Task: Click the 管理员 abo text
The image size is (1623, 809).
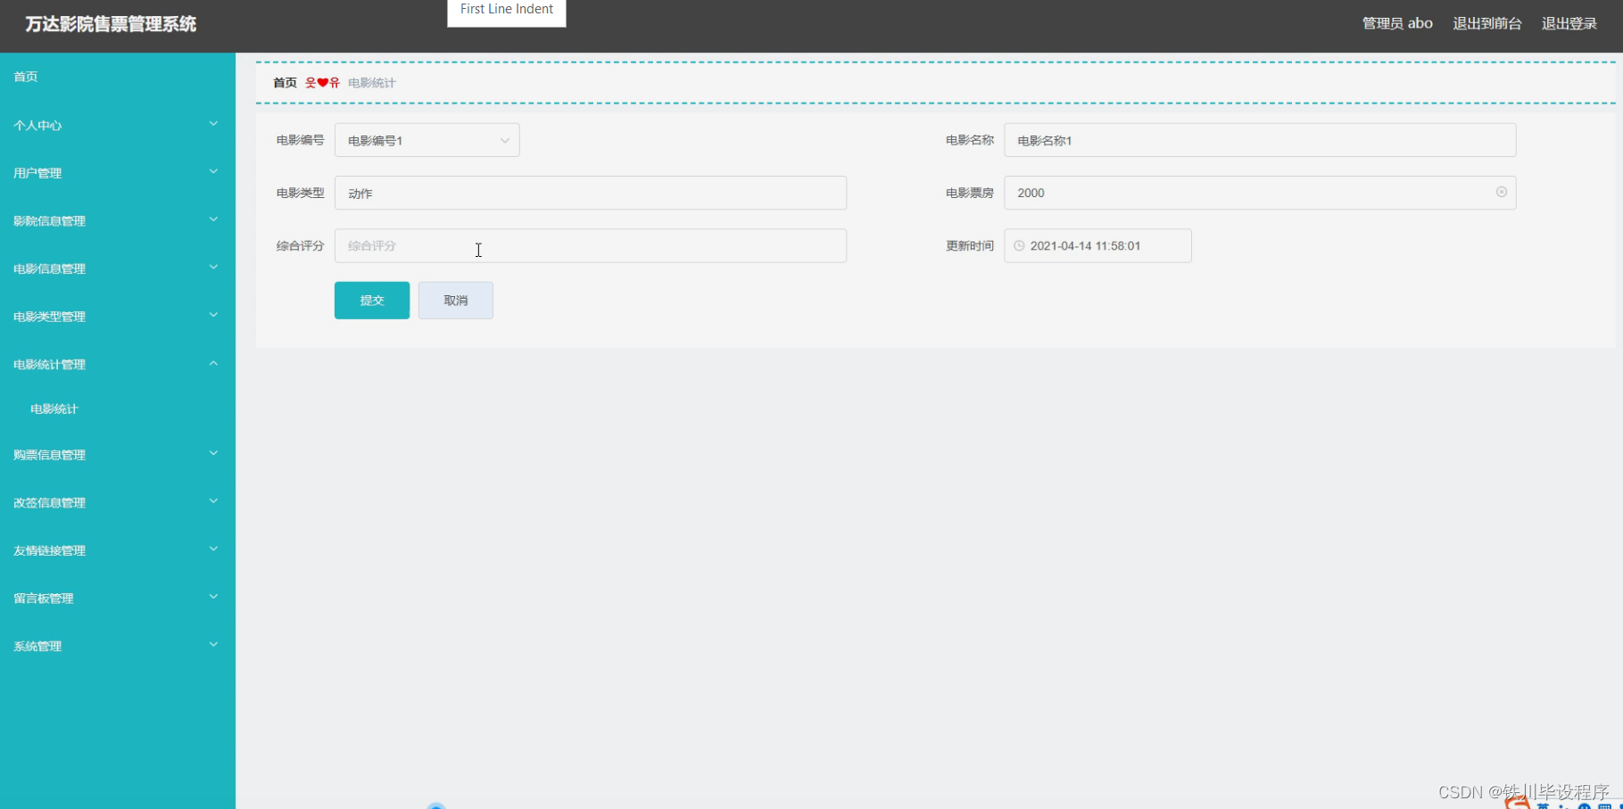Action: [1397, 23]
